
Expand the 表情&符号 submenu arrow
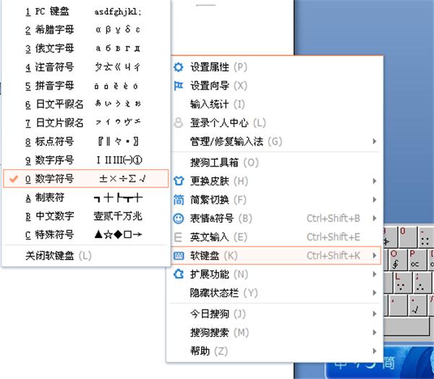(375, 218)
